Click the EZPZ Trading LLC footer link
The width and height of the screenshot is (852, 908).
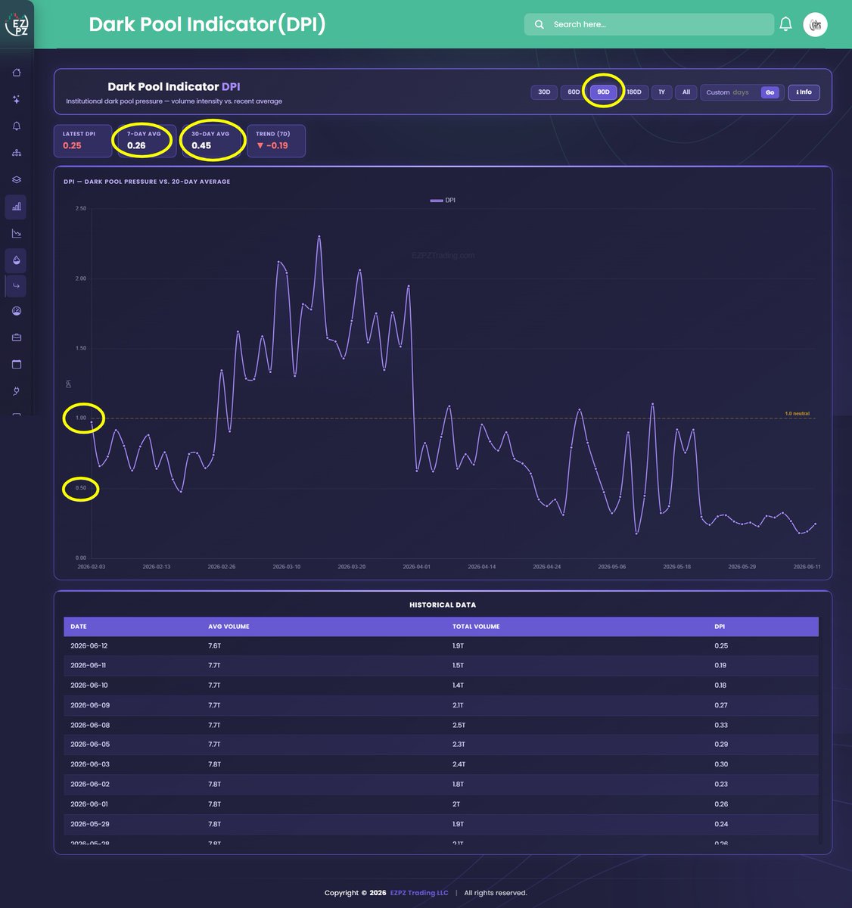point(419,893)
